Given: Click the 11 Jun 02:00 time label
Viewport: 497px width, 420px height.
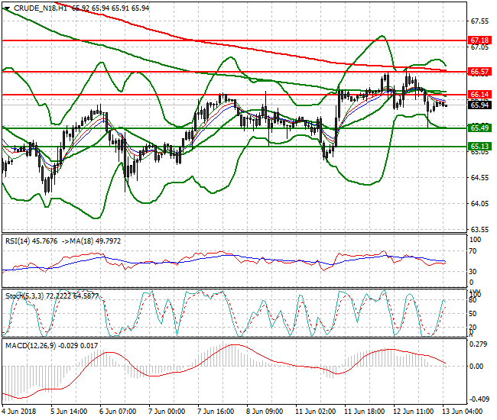Looking at the screenshot, I should tap(315, 412).
